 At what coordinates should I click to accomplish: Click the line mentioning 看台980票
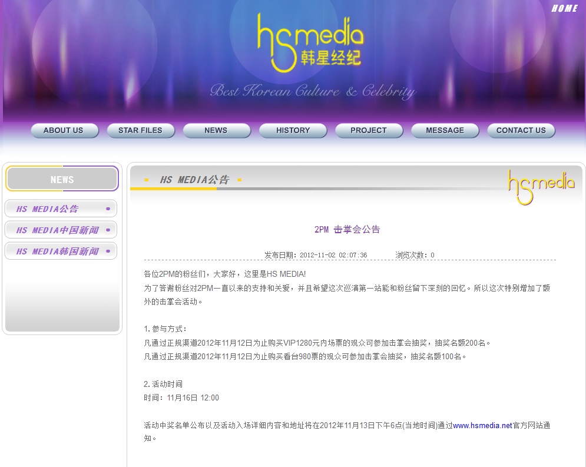tap(305, 356)
